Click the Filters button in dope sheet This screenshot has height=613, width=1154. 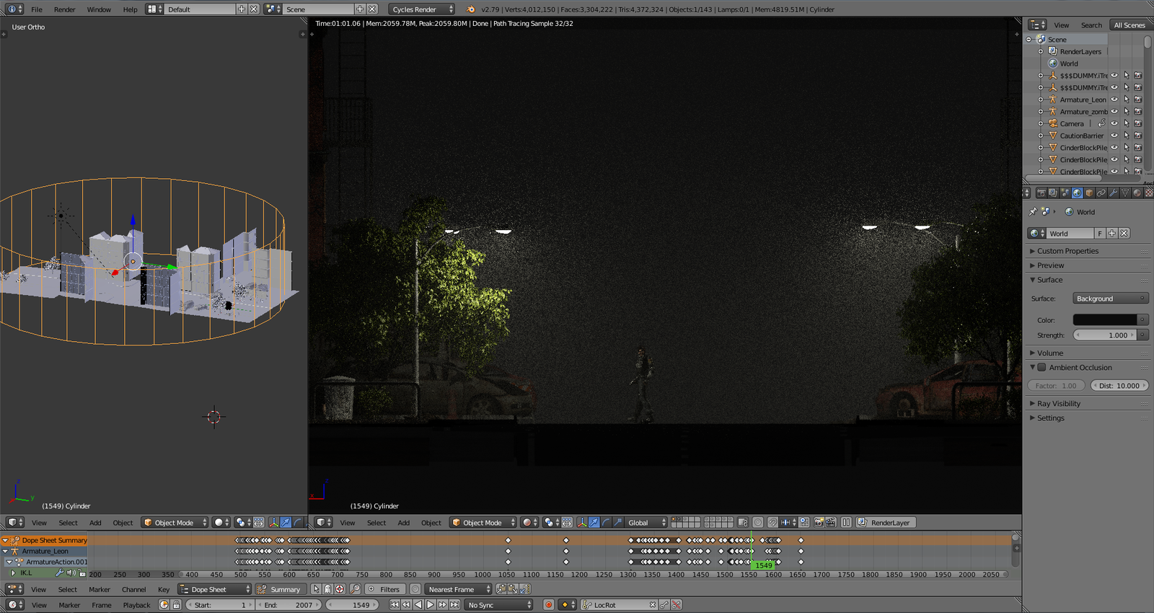tap(384, 589)
